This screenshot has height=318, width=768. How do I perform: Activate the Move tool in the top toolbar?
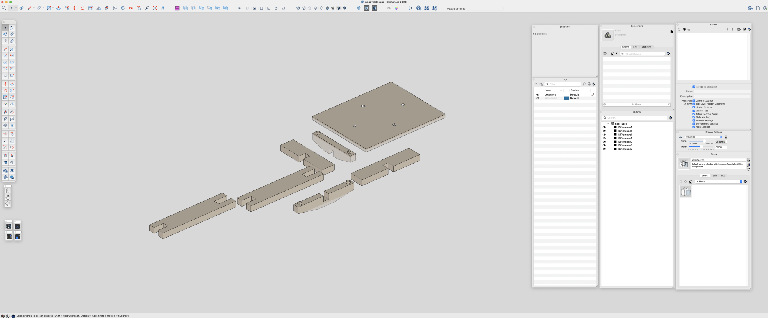74,8
